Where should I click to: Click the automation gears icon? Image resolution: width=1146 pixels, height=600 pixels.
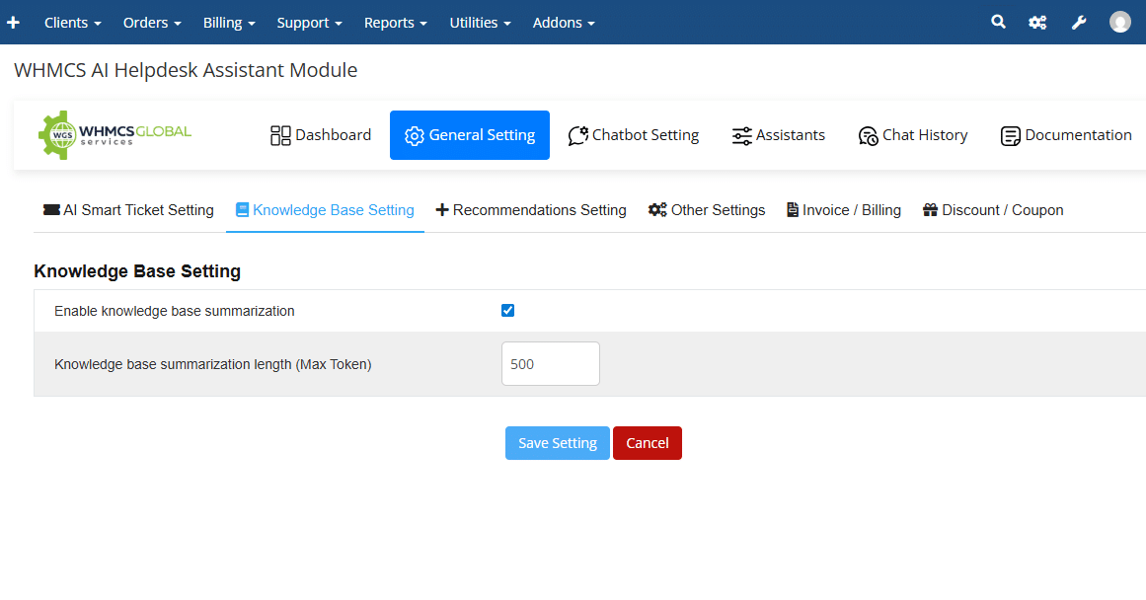point(1037,22)
